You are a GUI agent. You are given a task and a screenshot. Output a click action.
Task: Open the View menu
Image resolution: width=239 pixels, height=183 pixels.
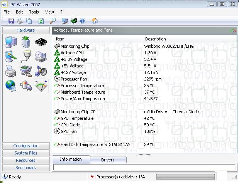point(49,12)
